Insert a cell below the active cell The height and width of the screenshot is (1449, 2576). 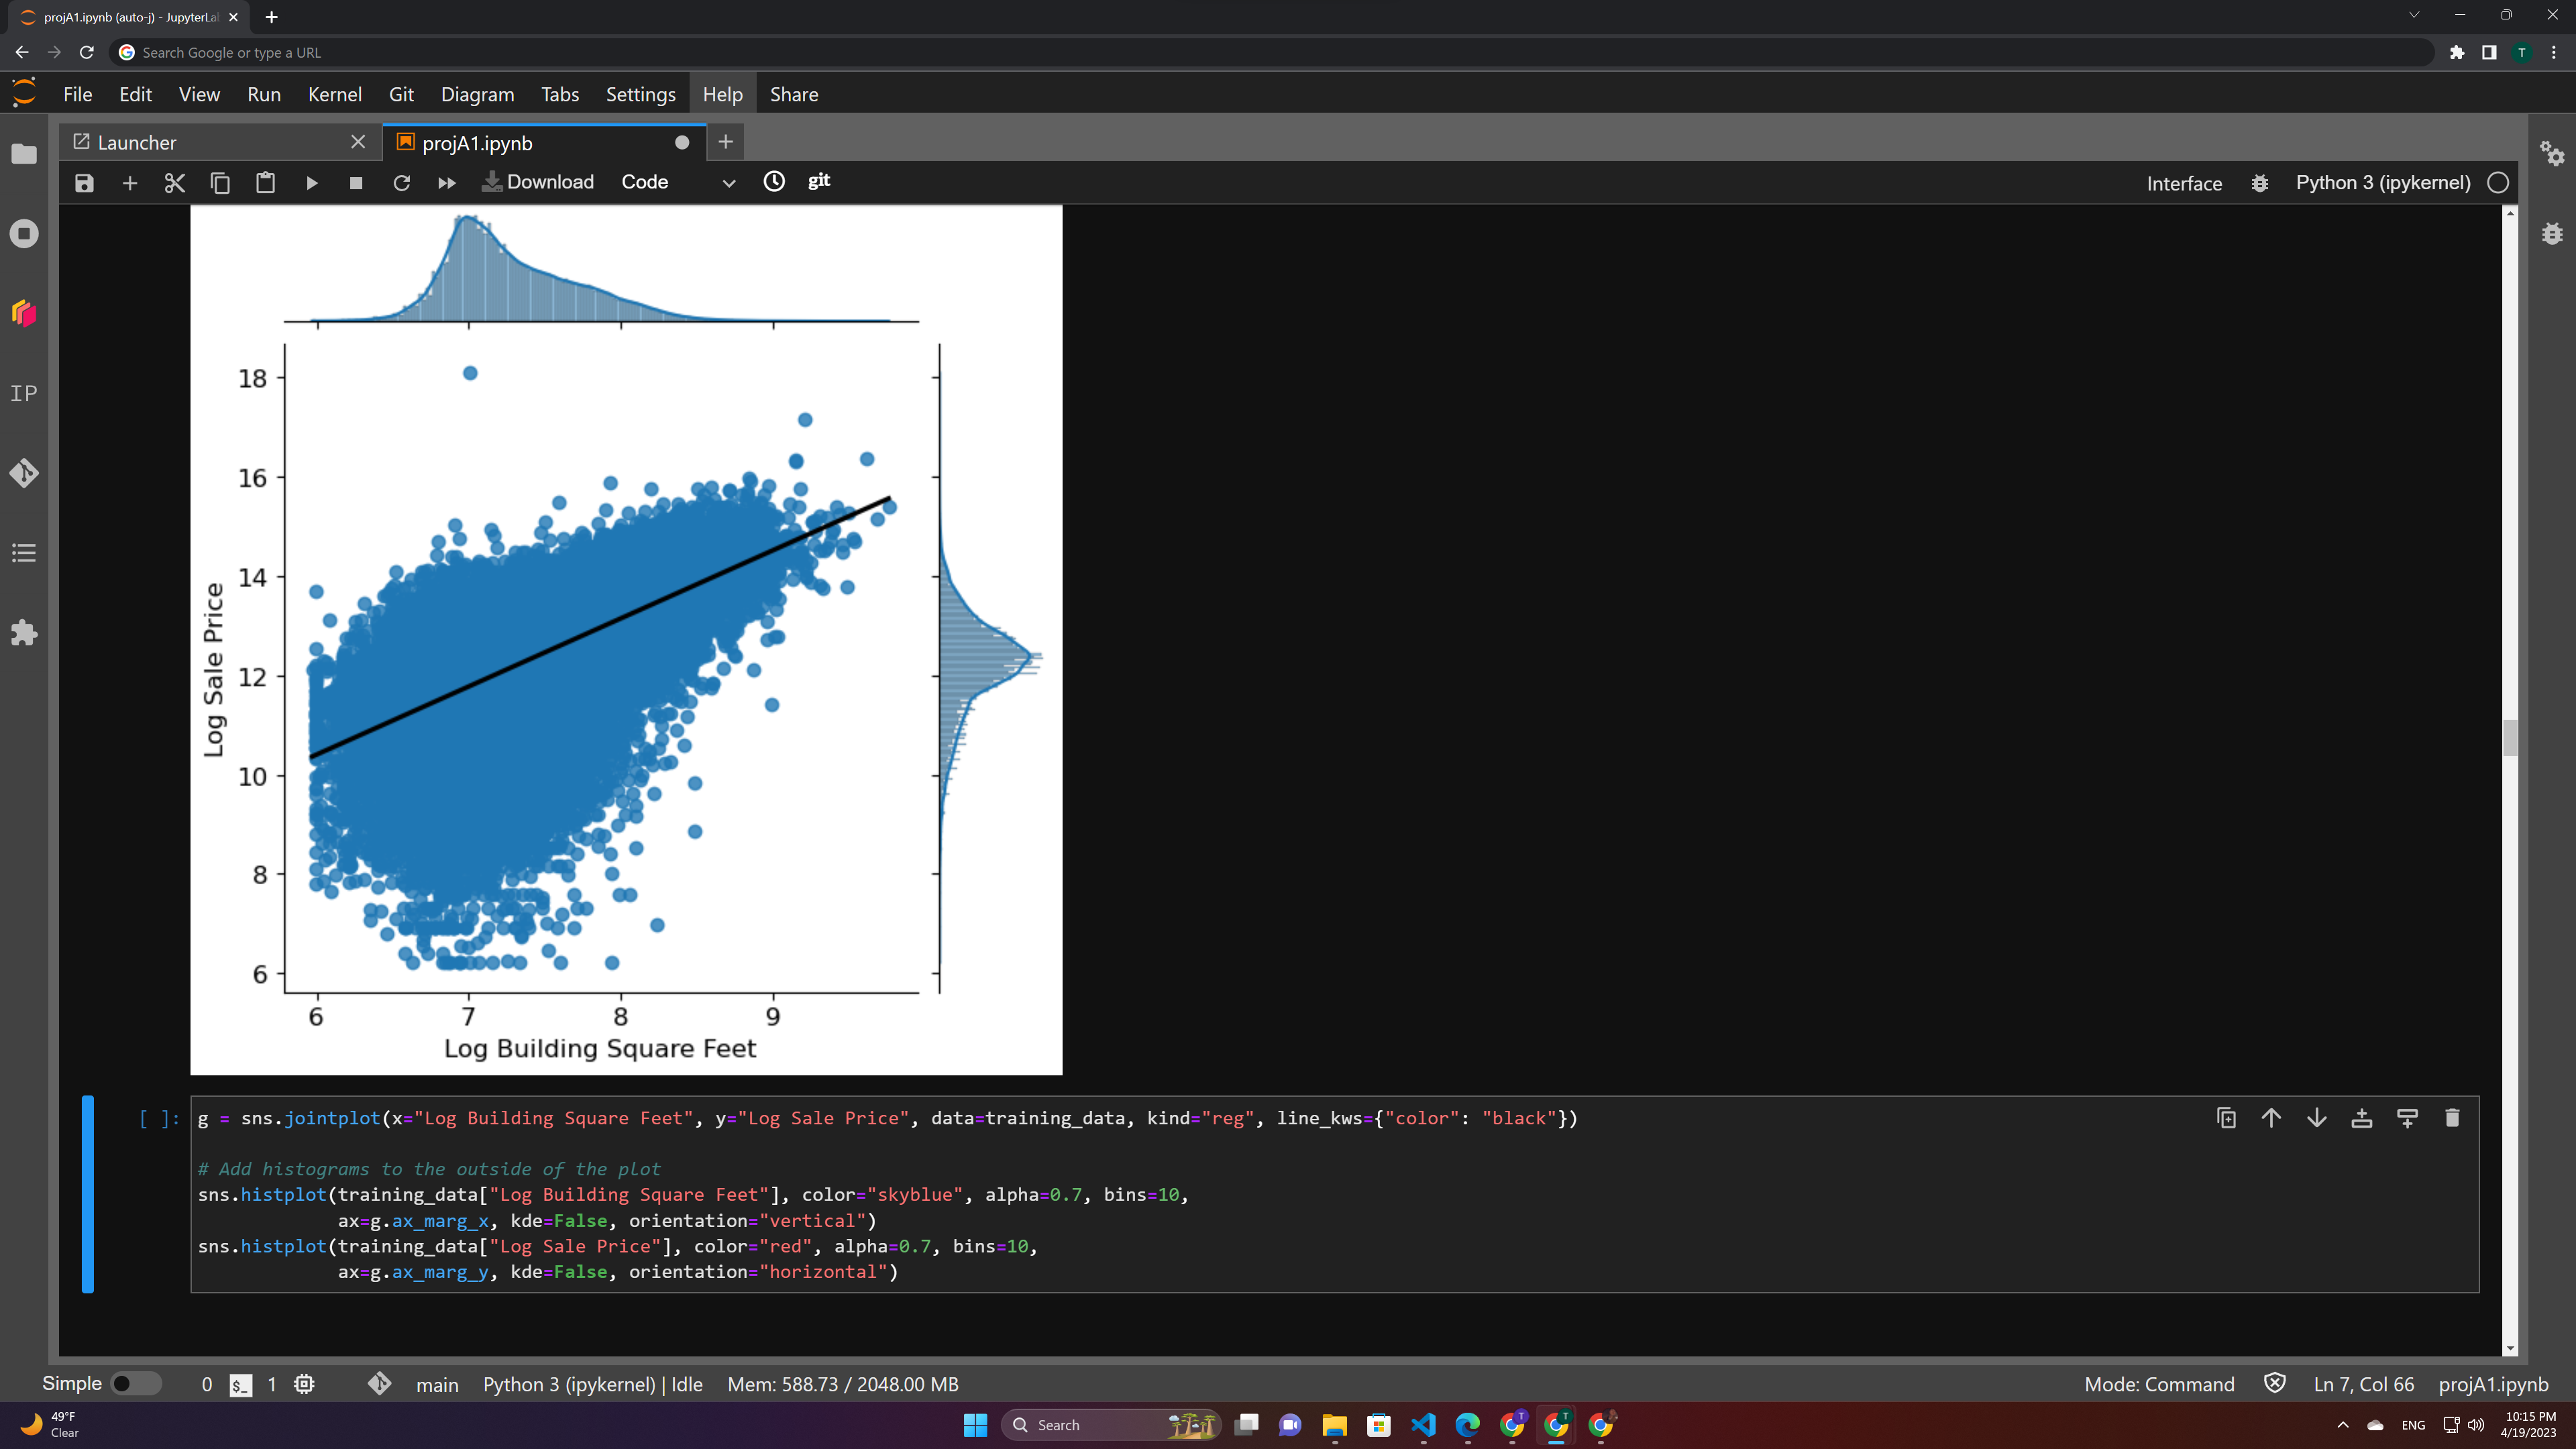click(x=2407, y=1118)
